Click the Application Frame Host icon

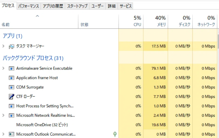[x=11, y=78]
